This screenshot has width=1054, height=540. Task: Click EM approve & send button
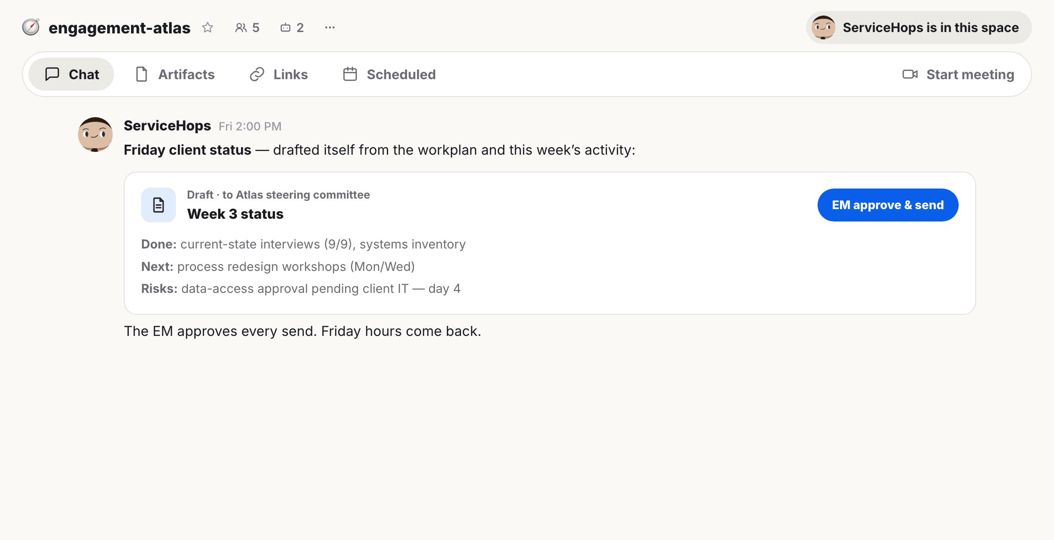pos(888,205)
